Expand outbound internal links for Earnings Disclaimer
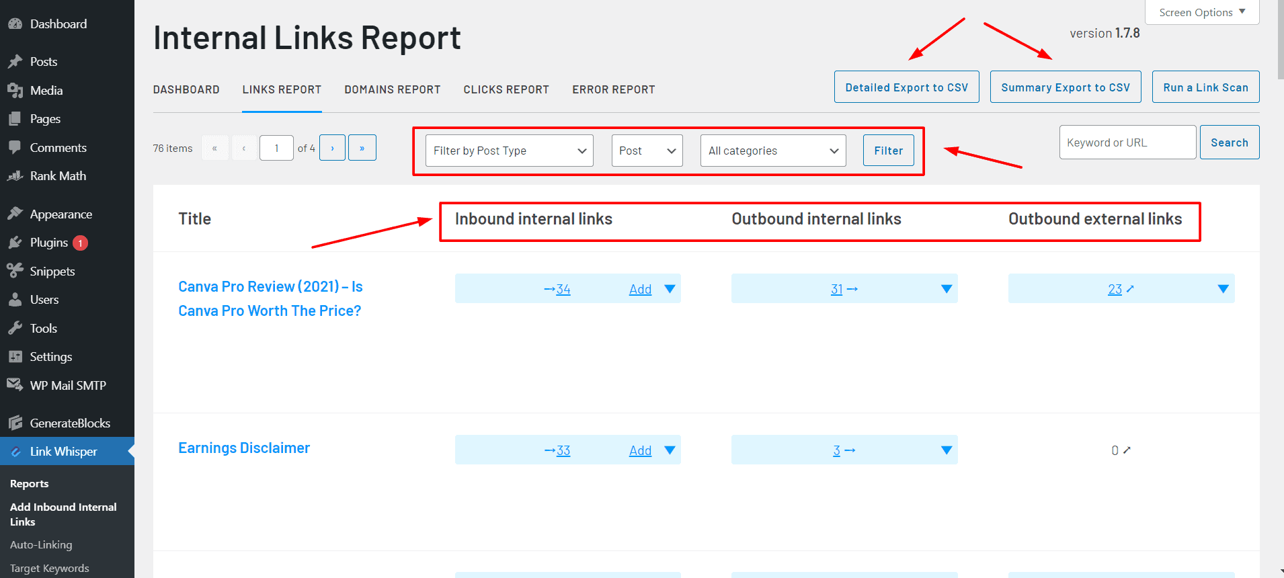 pos(946,450)
